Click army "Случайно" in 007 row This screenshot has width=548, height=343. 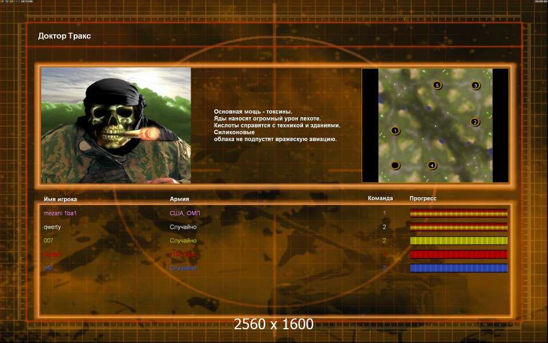click(183, 241)
